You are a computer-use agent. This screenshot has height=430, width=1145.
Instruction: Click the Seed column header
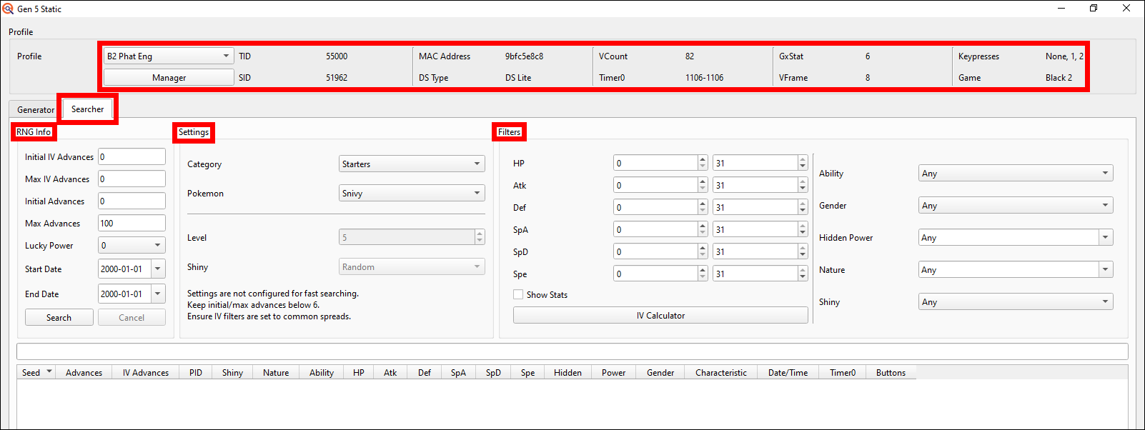click(36, 372)
